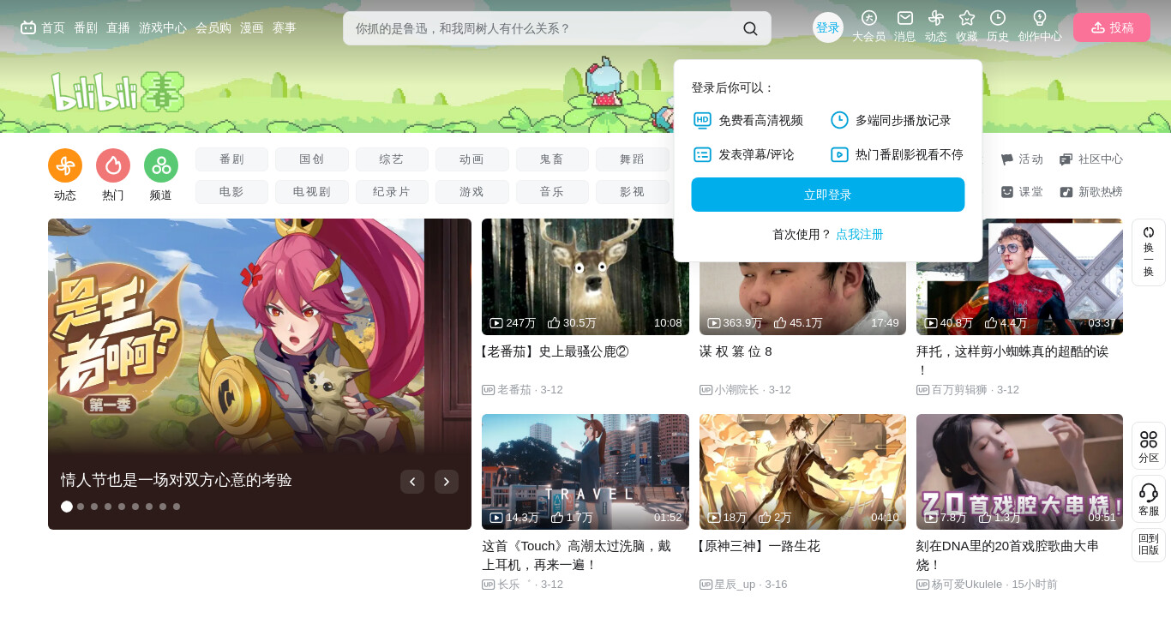Click 回到旧版 button
The image size is (1171, 624).
1149,544
